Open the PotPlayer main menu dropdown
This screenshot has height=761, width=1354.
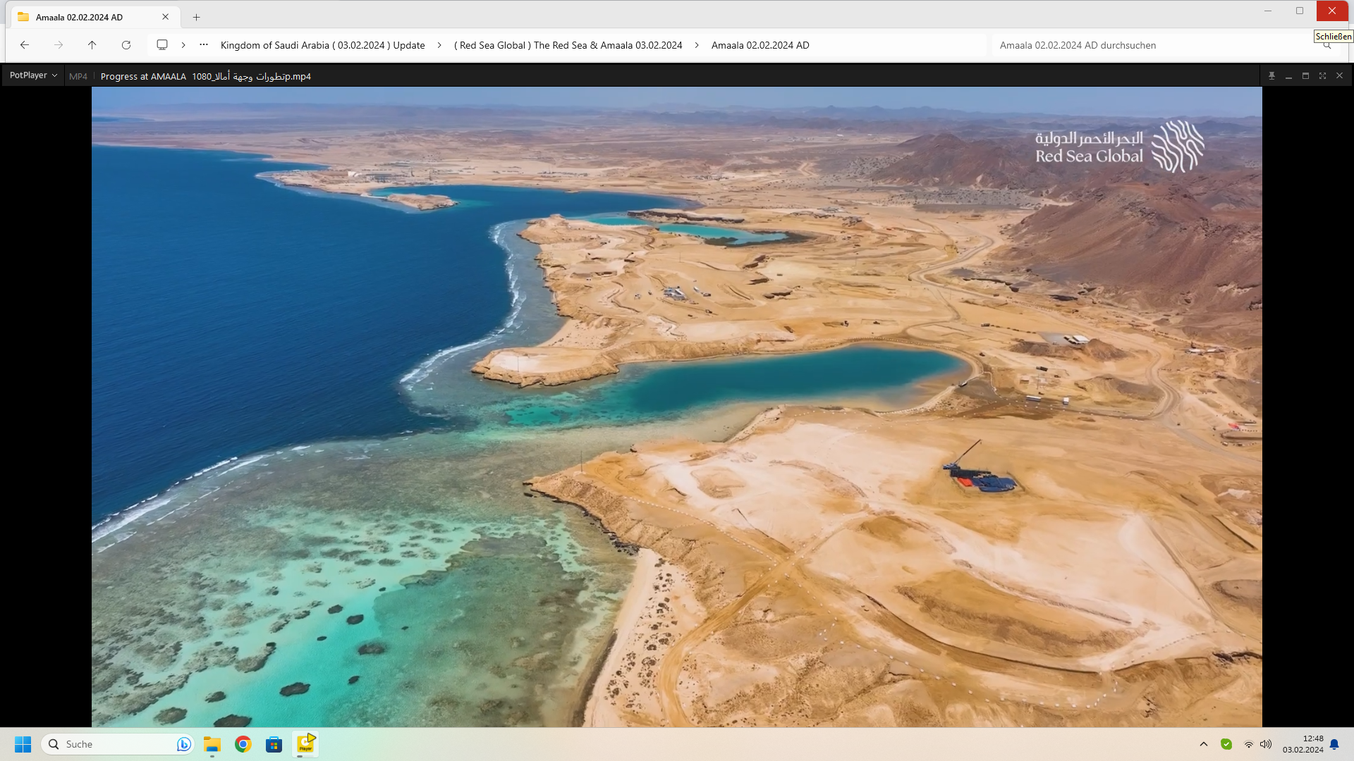(33, 75)
